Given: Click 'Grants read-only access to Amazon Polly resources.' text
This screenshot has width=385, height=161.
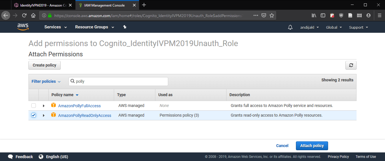Looking at the screenshot, I should point(276,115).
